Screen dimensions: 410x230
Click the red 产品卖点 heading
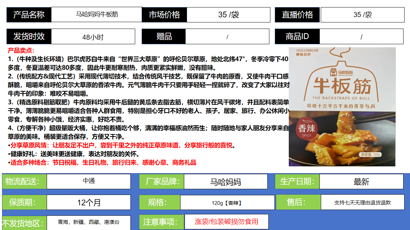21,51
